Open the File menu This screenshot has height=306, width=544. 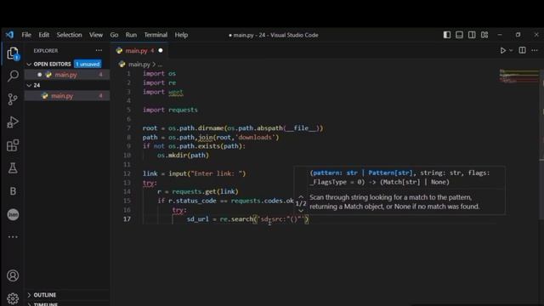[x=26, y=35]
